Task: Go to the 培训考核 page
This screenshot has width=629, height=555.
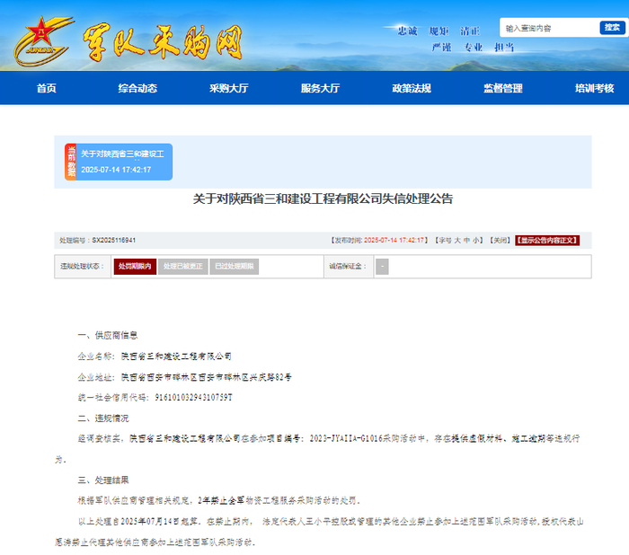Action: coord(595,88)
